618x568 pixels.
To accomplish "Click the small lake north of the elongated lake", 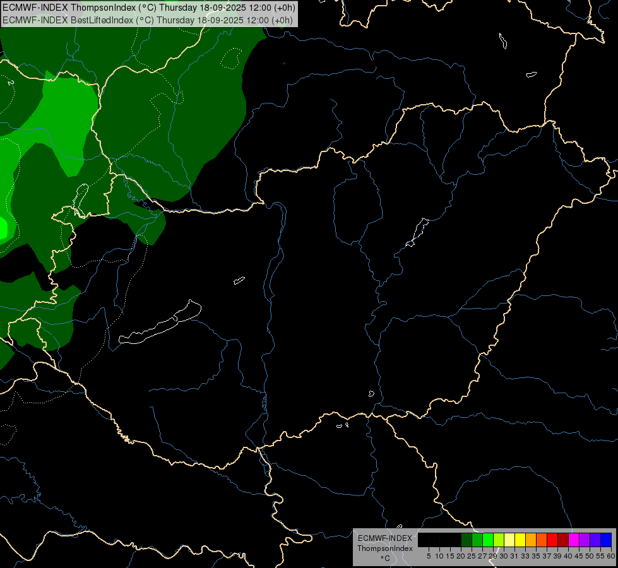I will pyautogui.click(x=239, y=280).
